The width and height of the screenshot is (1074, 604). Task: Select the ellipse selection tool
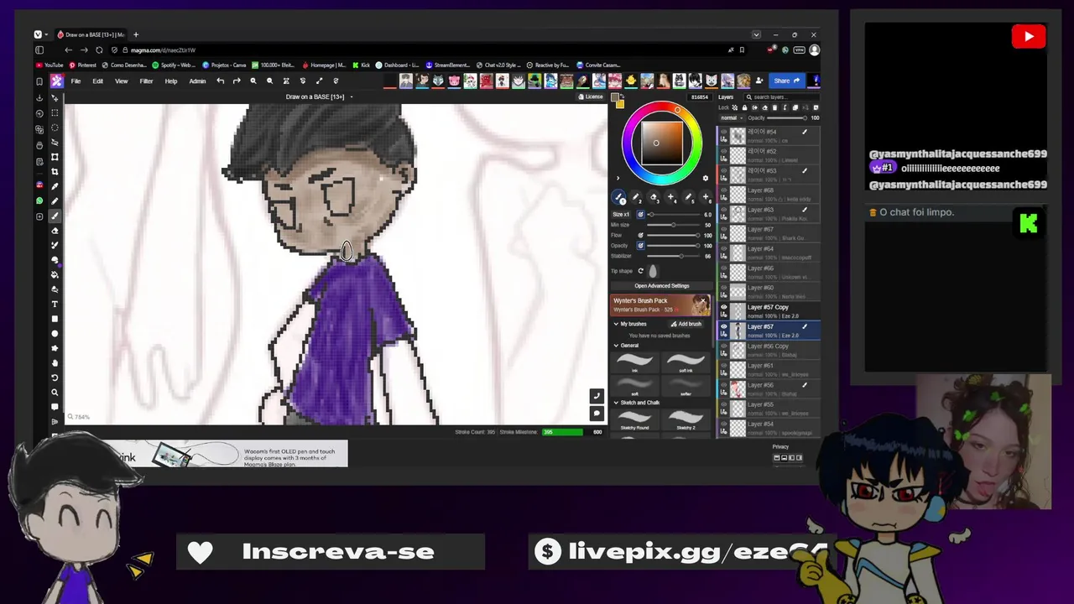click(55, 128)
